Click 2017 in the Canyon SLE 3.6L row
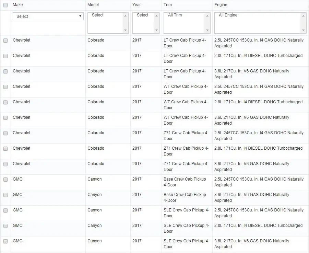 [x=137, y=241]
